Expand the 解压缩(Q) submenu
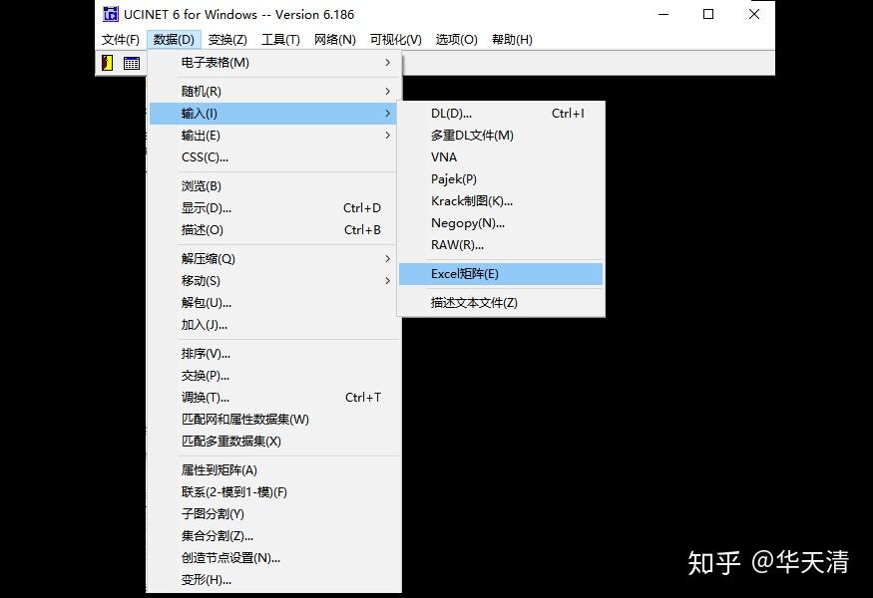873x598 pixels. [388, 258]
